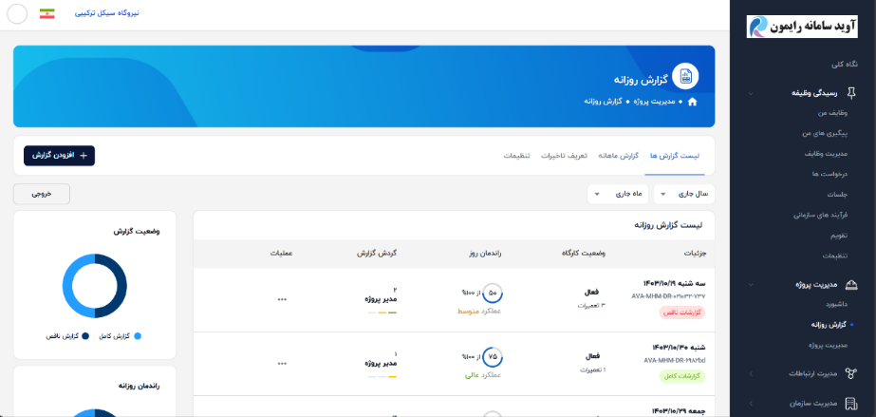The height and width of the screenshot is (417, 876).
Task: Click the شنبه ۱۴۰۳/۱۰/۳۰ report date
Action: pyautogui.click(x=680, y=348)
